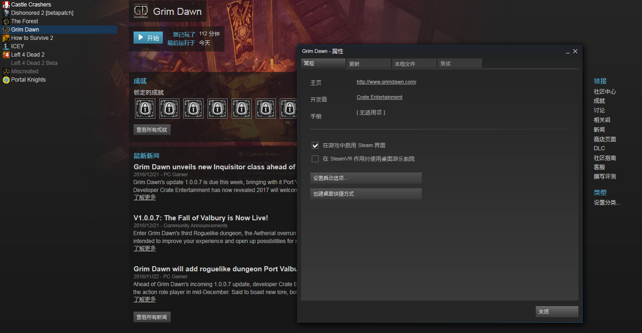Enable SteamVR desktop game theater checkbox
642x333 pixels.
[315, 159]
